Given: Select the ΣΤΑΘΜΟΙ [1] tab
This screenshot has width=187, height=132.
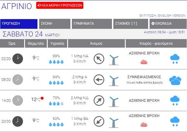Looking at the screenshot, I should point(130,24).
